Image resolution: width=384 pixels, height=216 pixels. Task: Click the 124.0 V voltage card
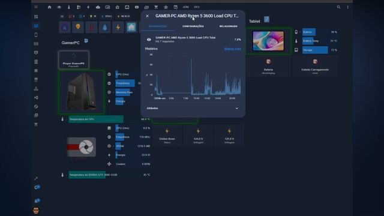coord(198,135)
